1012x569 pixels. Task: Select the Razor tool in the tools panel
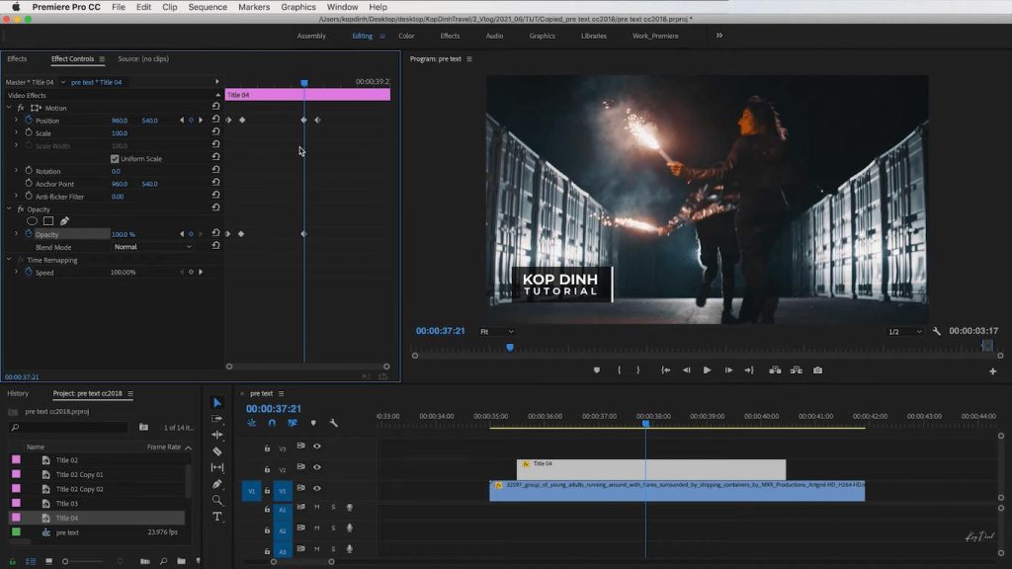tap(217, 451)
